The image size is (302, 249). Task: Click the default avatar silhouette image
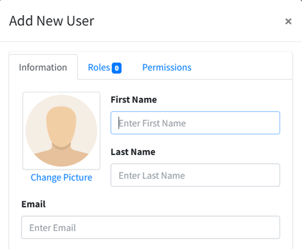click(x=61, y=131)
